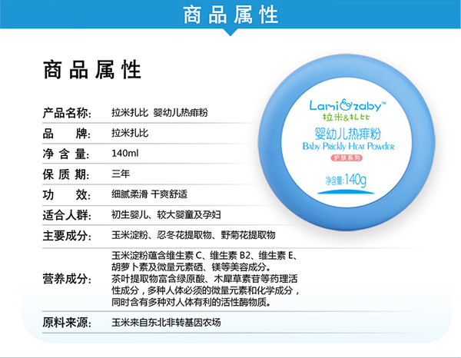
Task: Select the 玉米来自东北非转基因农场 source text
Action: (x=166, y=323)
